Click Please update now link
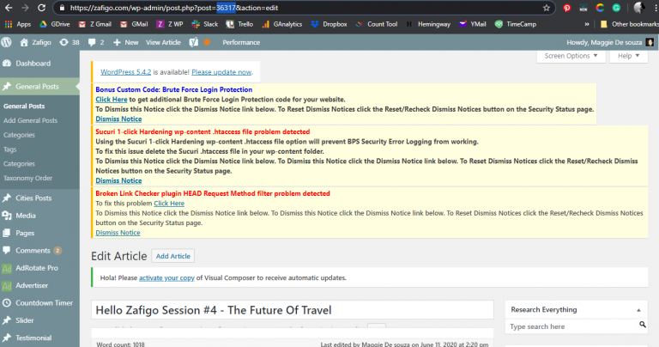This screenshot has height=347, width=659. (221, 72)
